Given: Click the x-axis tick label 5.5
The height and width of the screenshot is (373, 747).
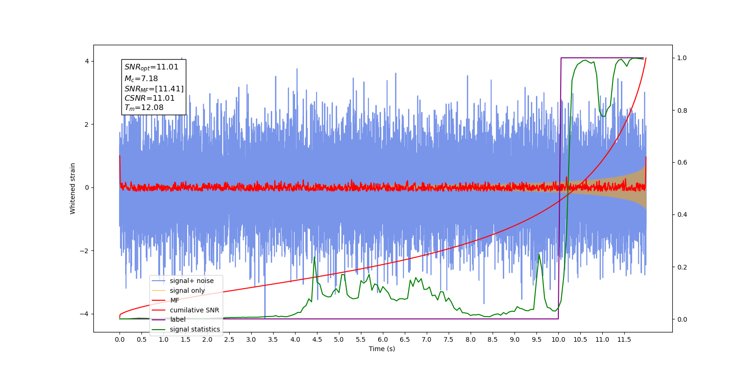Looking at the screenshot, I should click(x=361, y=339).
